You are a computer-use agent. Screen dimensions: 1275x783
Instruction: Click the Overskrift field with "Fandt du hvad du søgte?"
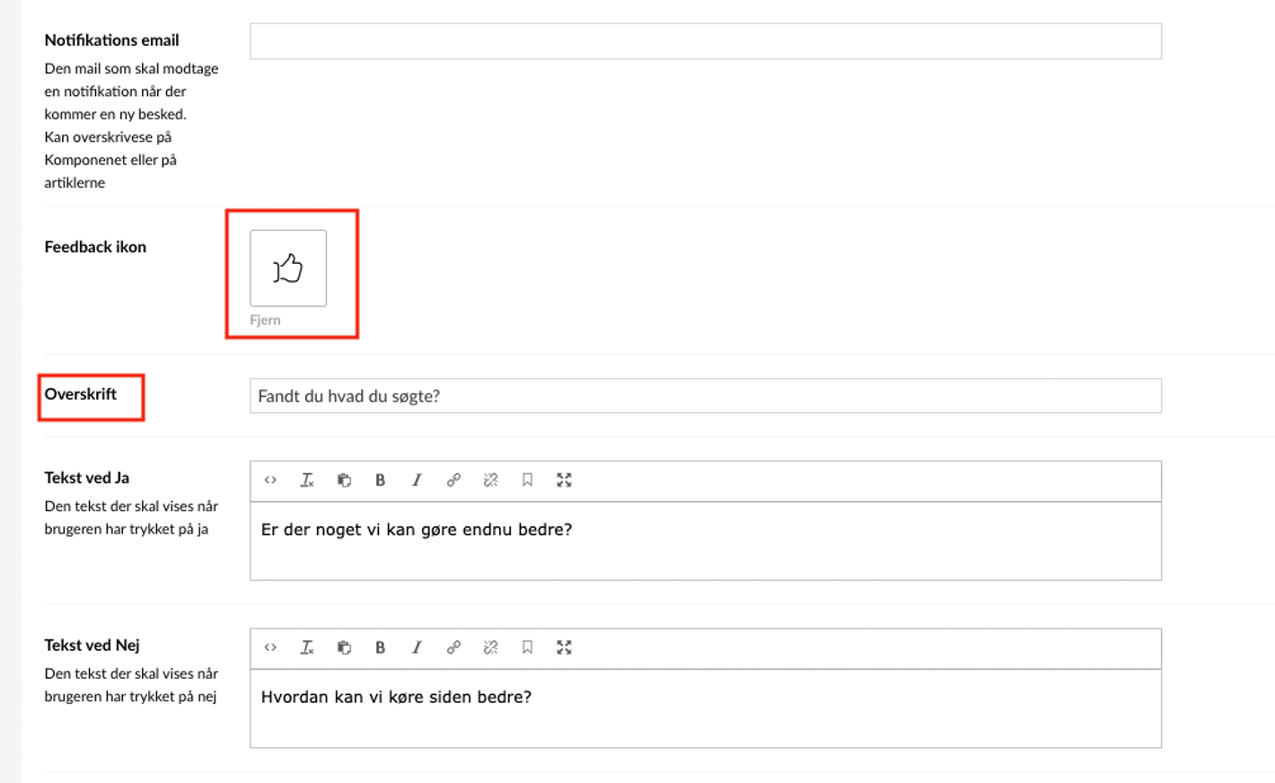tap(705, 396)
